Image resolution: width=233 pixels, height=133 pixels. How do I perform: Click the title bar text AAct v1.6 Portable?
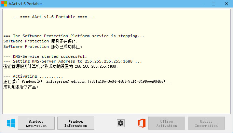25,4
